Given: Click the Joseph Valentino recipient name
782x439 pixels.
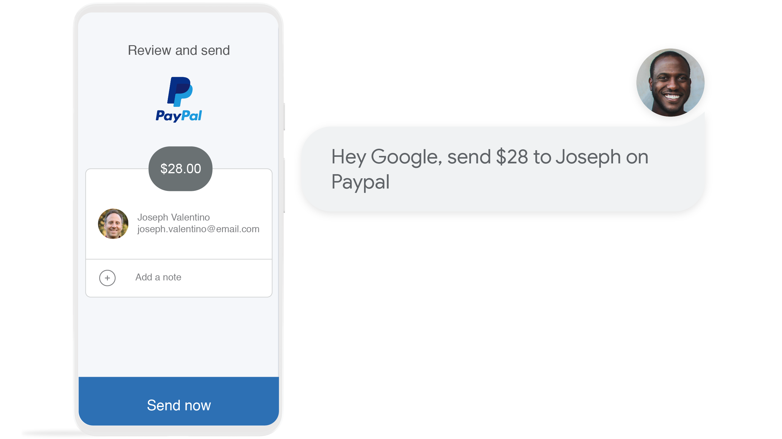Looking at the screenshot, I should pyautogui.click(x=173, y=217).
